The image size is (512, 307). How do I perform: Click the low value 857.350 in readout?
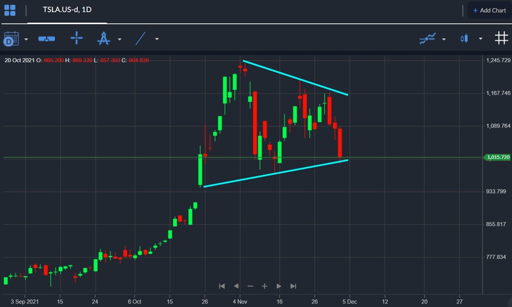[110, 60]
